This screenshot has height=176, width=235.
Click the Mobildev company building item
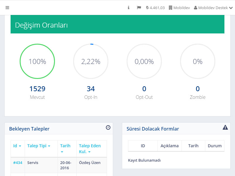pyautogui.click(x=179, y=8)
